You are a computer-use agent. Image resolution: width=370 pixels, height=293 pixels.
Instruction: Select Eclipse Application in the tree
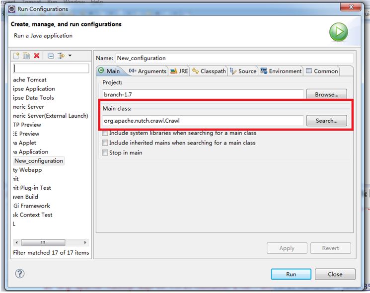point(34,89)
